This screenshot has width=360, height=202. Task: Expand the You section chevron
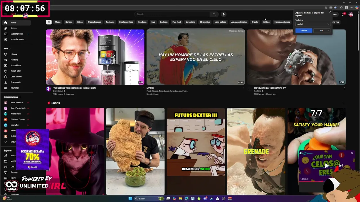(x=10, y=49)
